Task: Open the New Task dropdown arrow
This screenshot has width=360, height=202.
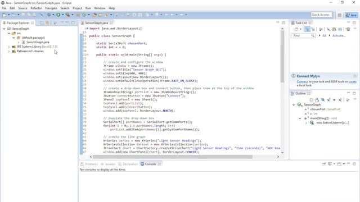Action: [x=300, y=29]
